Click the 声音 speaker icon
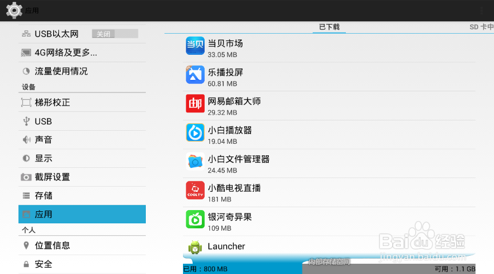The height and width of the screenshot is (274, 494). 26,140
